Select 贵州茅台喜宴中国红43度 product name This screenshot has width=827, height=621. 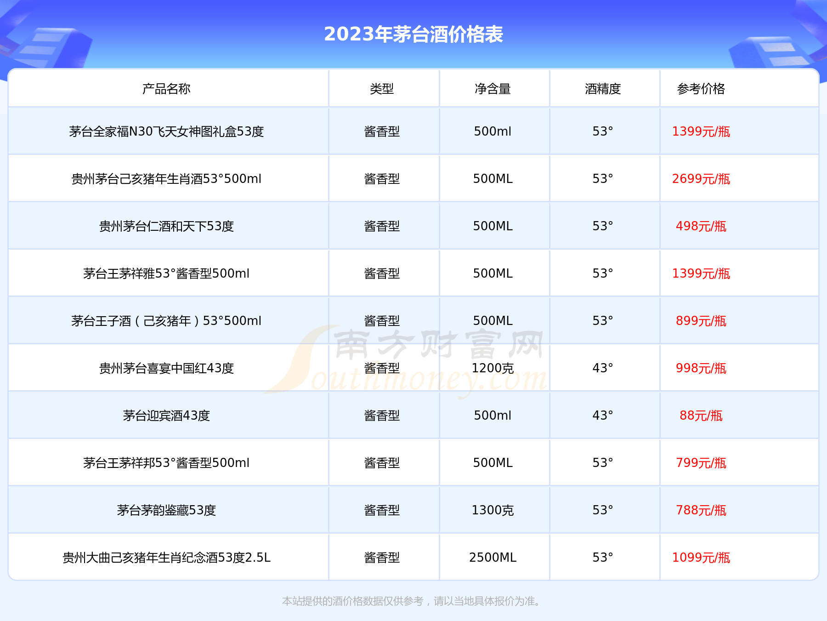(x=166, y=368)
